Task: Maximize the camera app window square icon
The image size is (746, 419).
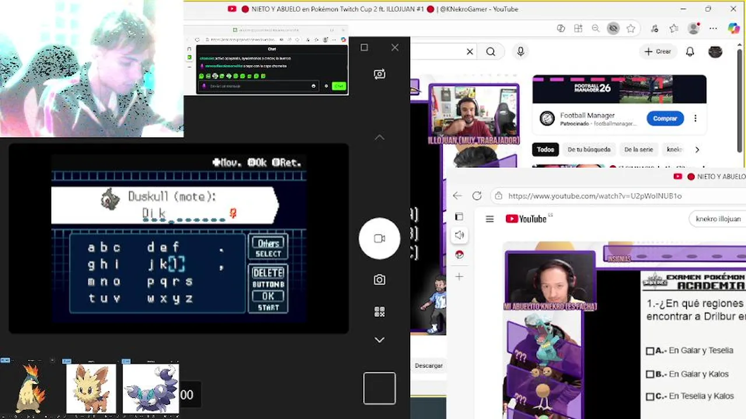Action: tap(364, 48)
